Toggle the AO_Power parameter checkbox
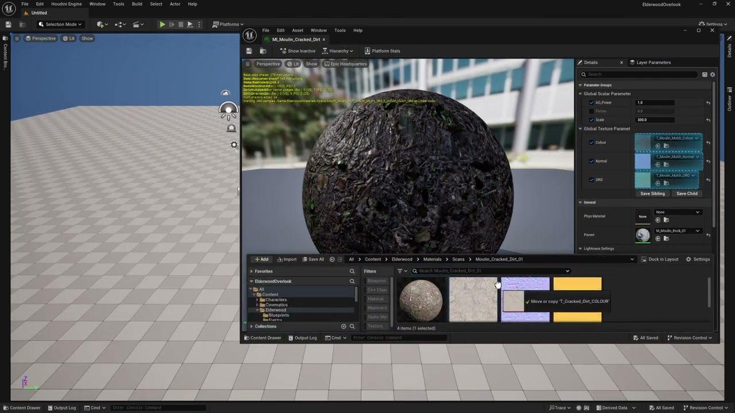735x413 pixels. (591, 103)
